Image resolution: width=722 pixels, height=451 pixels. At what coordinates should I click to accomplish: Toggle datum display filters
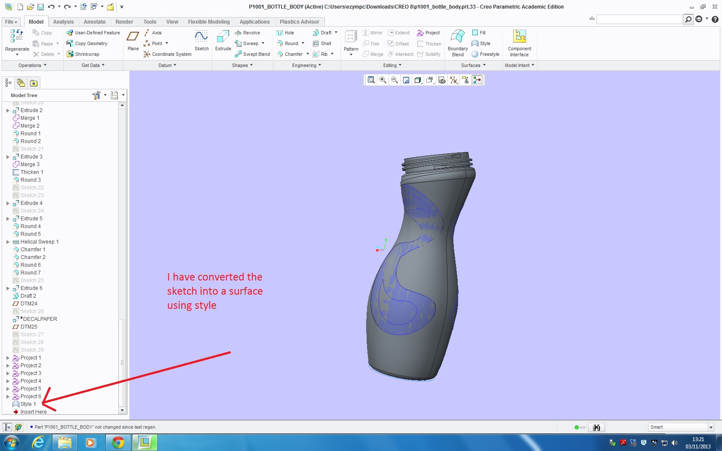454,80
